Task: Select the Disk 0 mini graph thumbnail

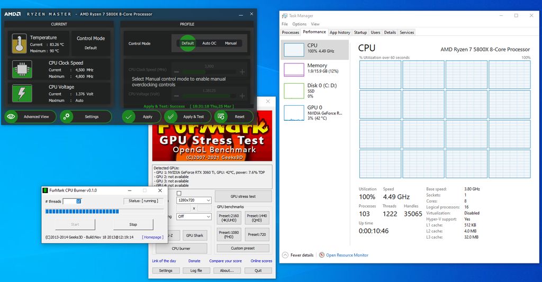Action: (294, 91)
